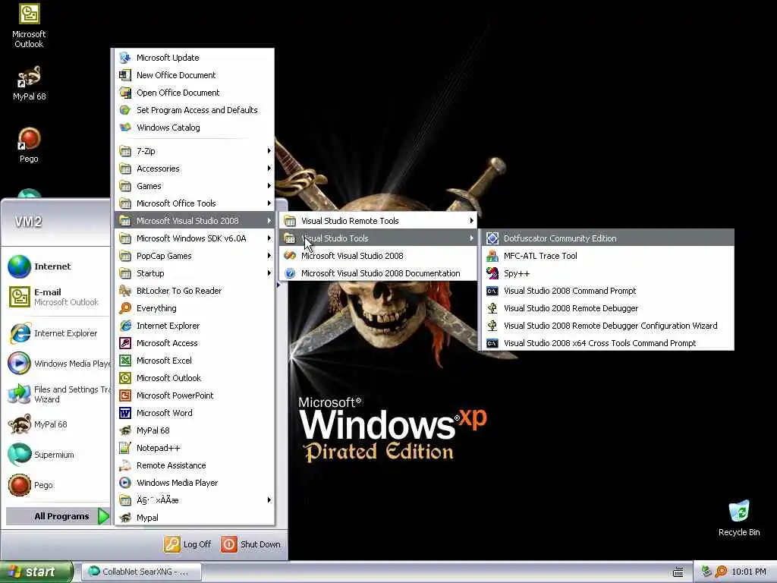The height and width of the screenshot is (583, 777).
Task: Click the All Programs button
Action: (x=58, y=516)
